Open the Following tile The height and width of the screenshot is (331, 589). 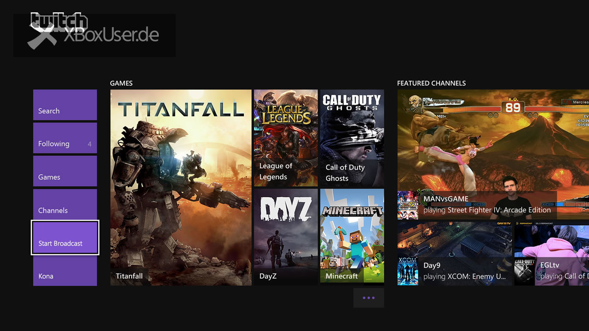(65, 138)
